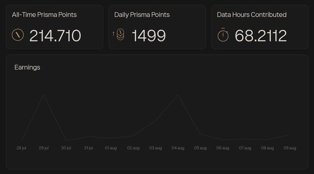Select the Daily Prisma Points heading

[142, 15]
